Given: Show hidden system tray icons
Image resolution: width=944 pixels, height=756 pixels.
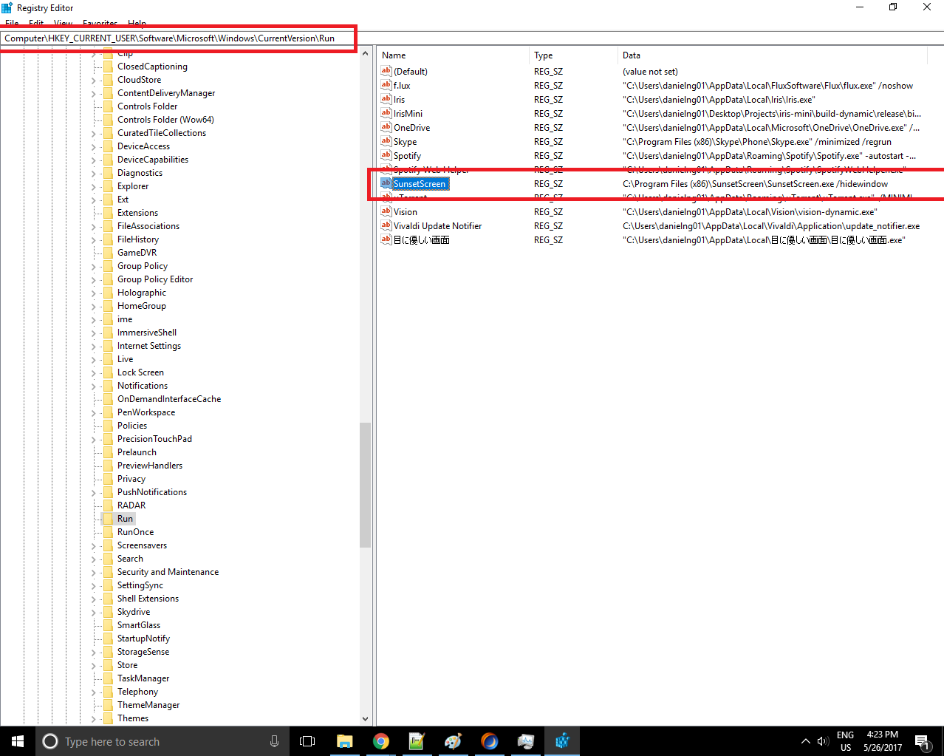Looking at the screenshot, I should 805,741.
